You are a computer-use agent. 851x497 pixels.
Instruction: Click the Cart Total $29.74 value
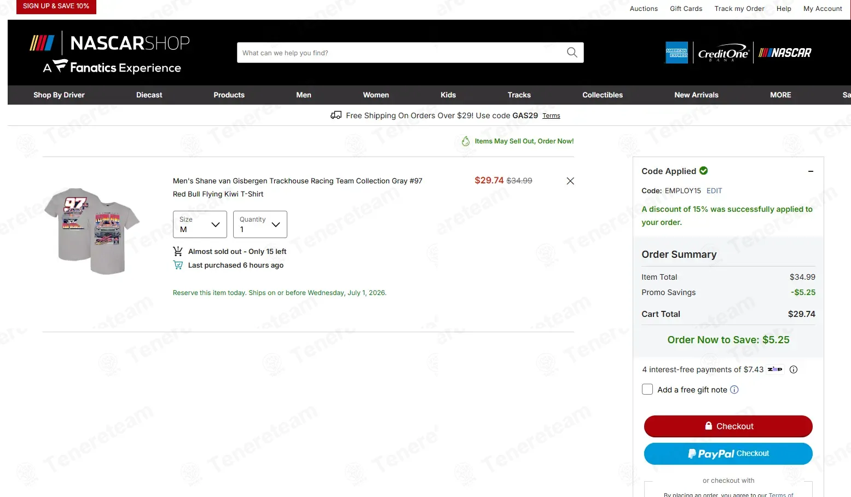pos(801,314)
